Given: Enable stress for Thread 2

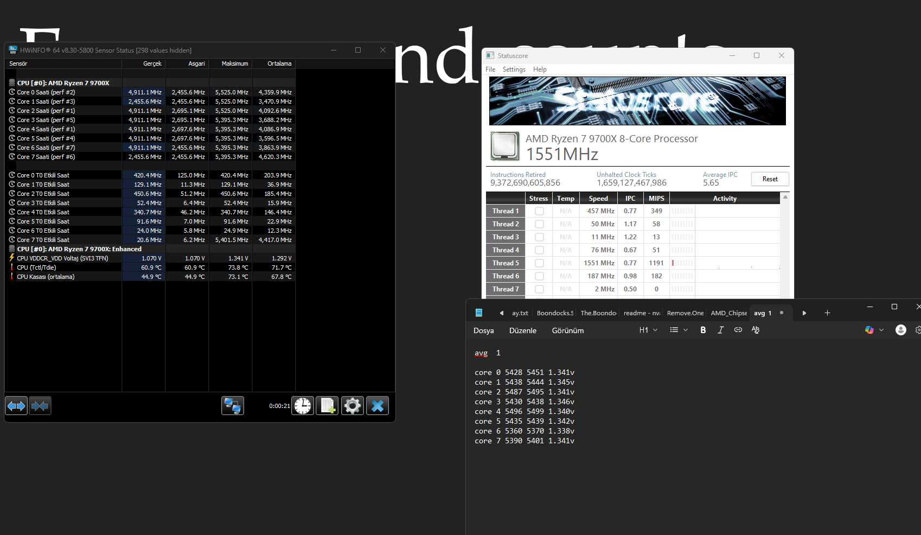Looking at the screenshot, I should click(539, 224).
